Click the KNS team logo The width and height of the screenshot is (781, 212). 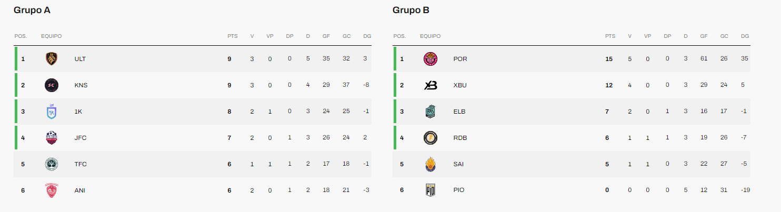point(51,85)
